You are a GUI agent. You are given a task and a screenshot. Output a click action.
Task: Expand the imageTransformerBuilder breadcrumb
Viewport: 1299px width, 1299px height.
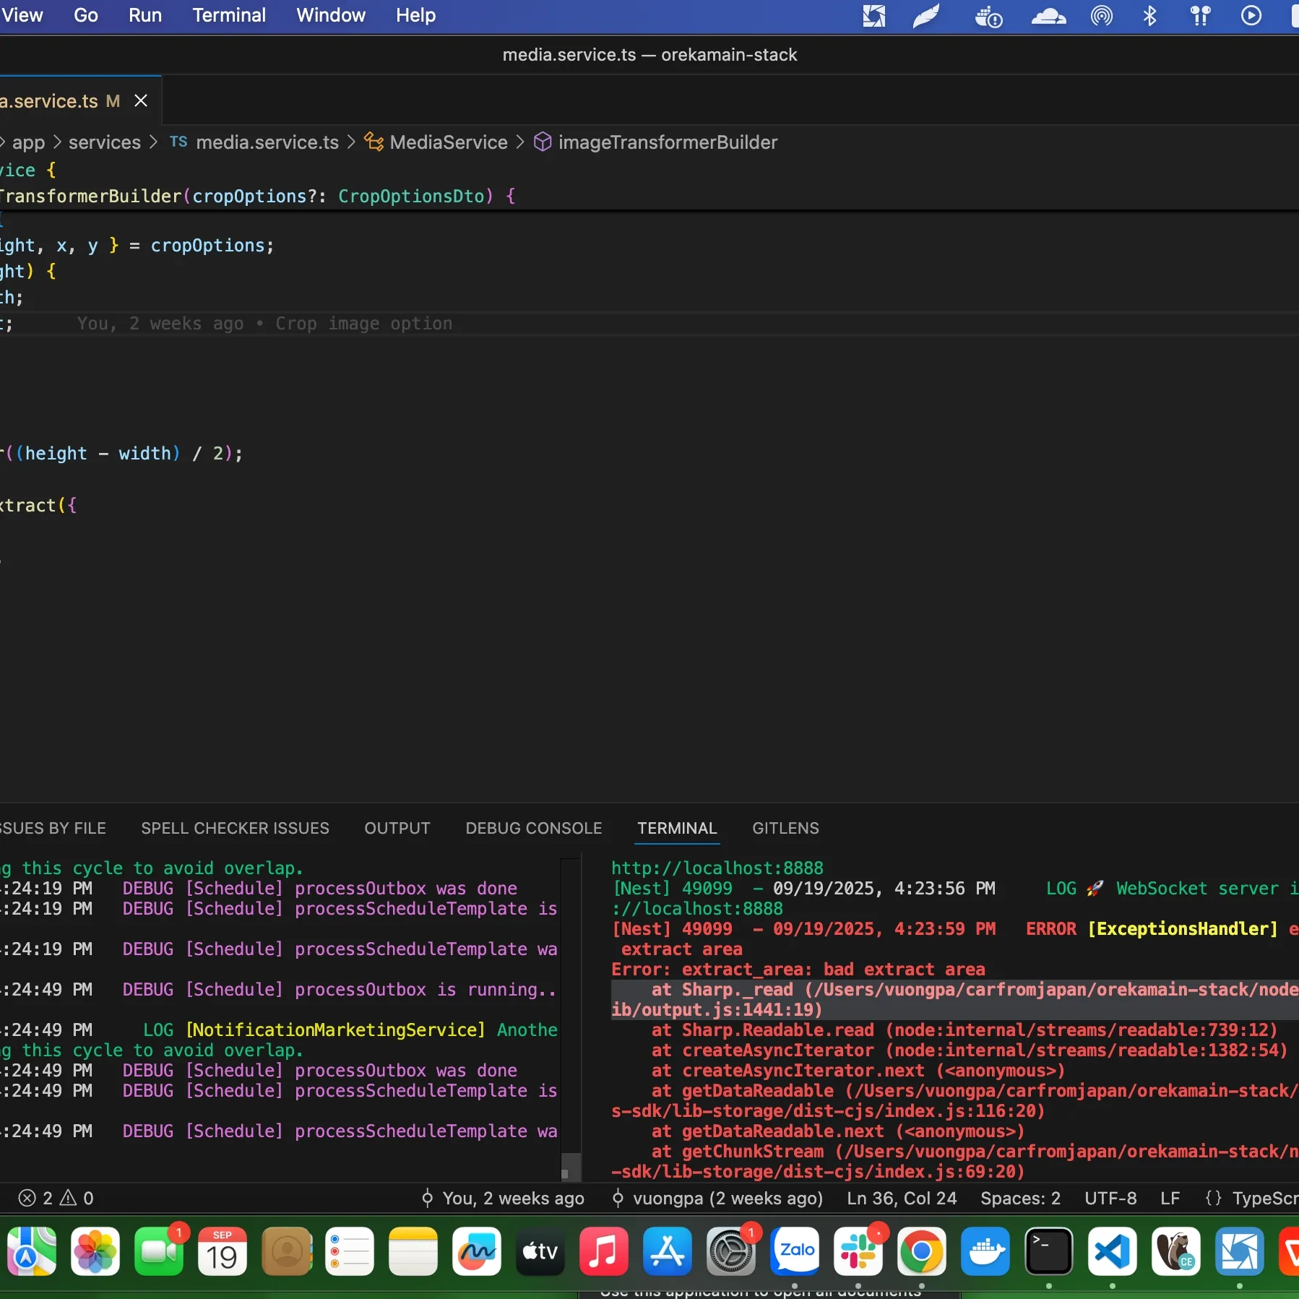[x=667, y=142]
